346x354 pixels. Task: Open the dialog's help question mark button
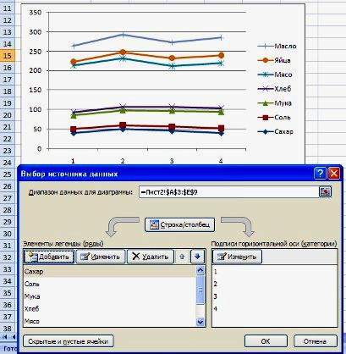coord(320,173)
